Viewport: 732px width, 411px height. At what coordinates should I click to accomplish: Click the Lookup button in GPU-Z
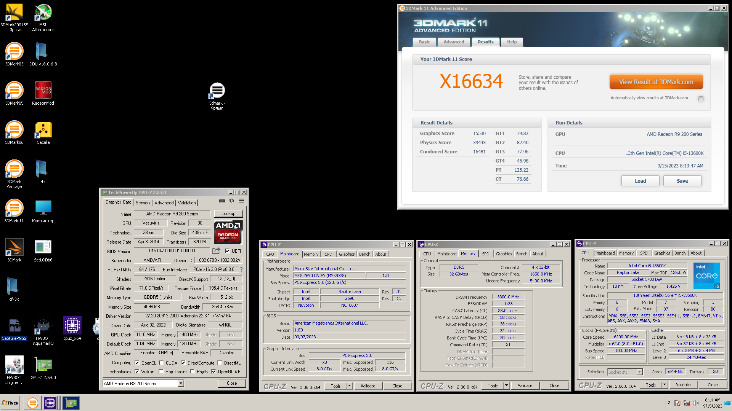(228, 213)
